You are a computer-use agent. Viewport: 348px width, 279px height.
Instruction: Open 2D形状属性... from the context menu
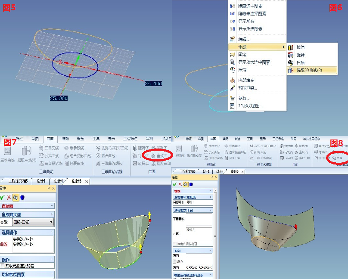pos(257,106)
